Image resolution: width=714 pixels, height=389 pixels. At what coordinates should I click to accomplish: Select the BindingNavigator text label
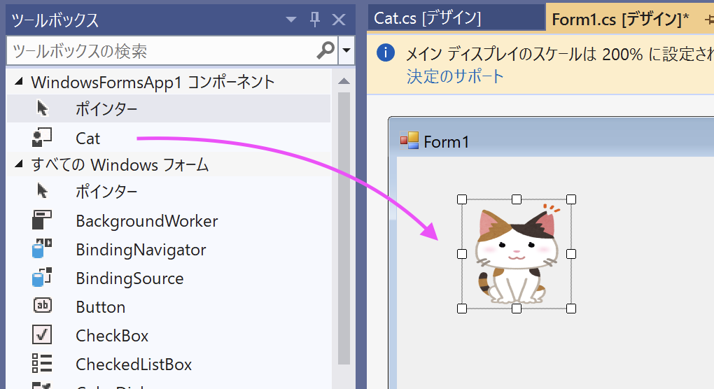(x=141, y=250)
